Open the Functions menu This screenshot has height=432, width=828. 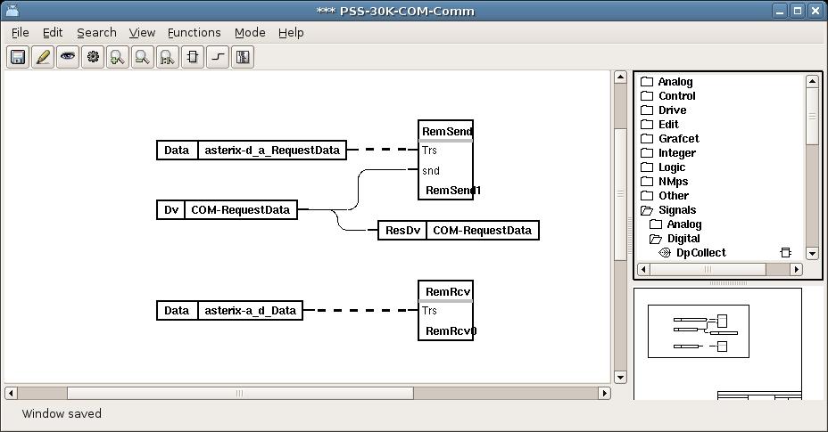tap(194, 33)
